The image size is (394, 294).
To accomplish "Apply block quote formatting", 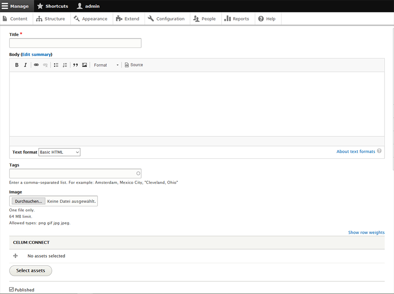I will tap(75, 65).
